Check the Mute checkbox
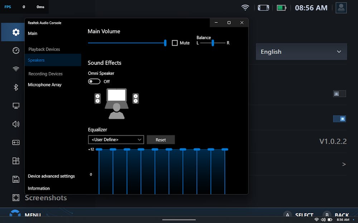Viewport: 358px width, 223px height. click(175, 43)
